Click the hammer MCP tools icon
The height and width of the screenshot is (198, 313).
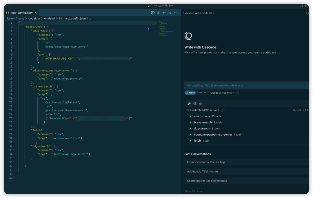(189, 103)
